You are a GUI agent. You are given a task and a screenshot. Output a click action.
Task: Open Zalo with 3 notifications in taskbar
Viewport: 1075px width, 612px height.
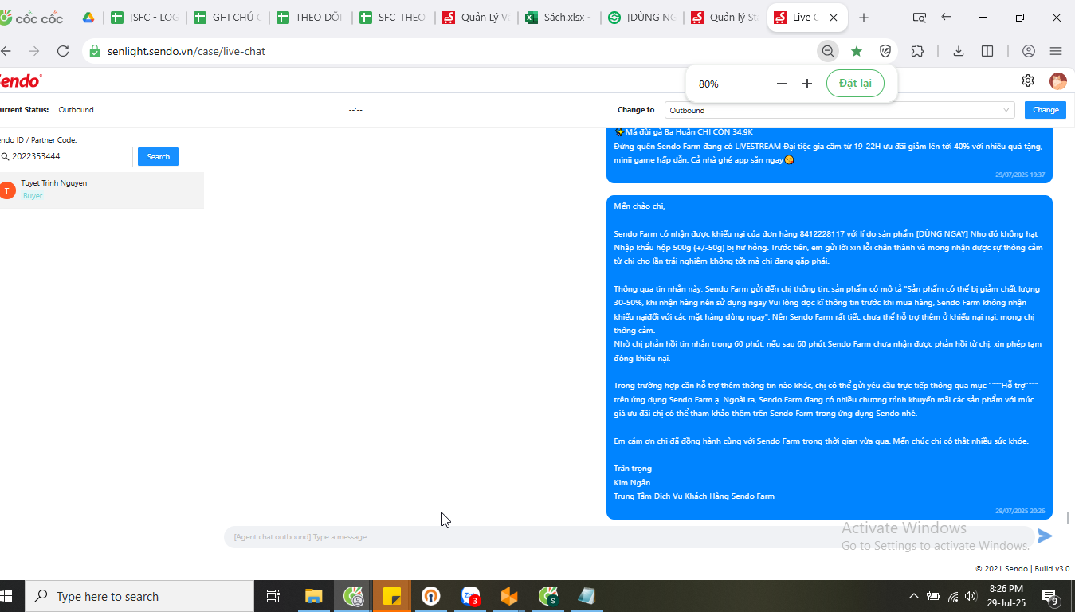[x=471, y=596]
